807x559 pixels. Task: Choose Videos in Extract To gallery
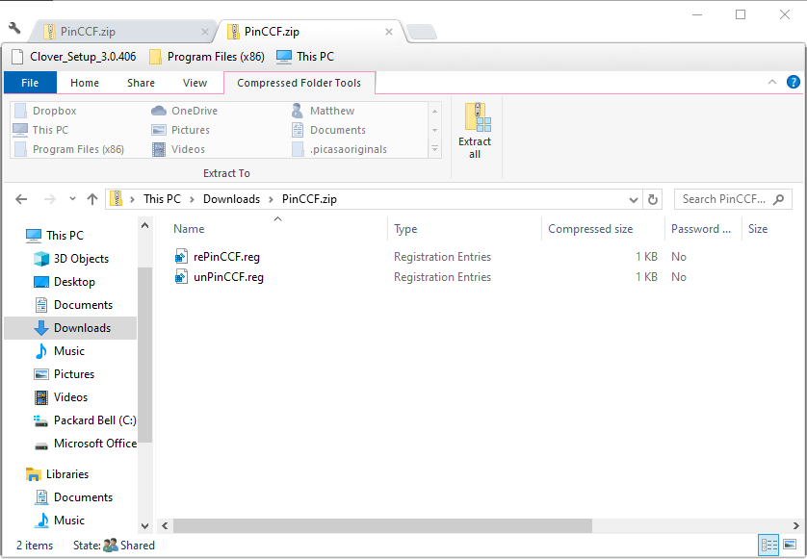(x=178, y=149)
